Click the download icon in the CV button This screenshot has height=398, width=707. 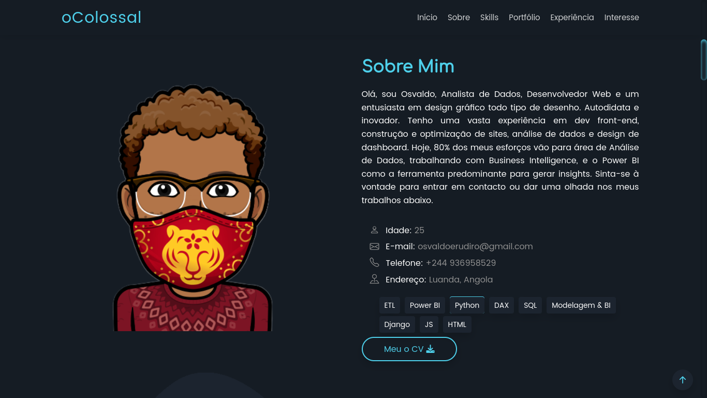[x=430, y=349]
